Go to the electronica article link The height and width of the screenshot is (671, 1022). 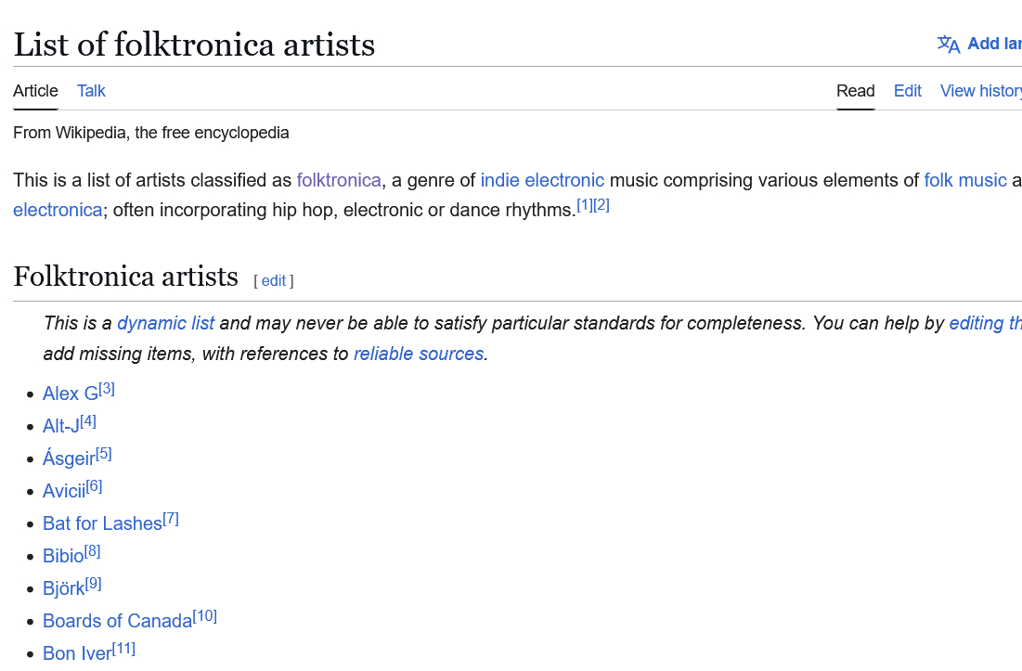point(58,210)
